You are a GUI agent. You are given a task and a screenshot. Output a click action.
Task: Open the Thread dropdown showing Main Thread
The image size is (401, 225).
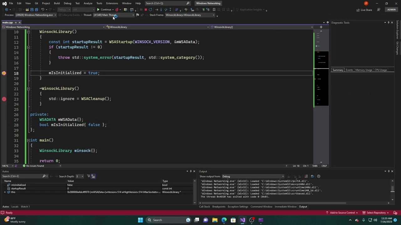coord(114,15)
